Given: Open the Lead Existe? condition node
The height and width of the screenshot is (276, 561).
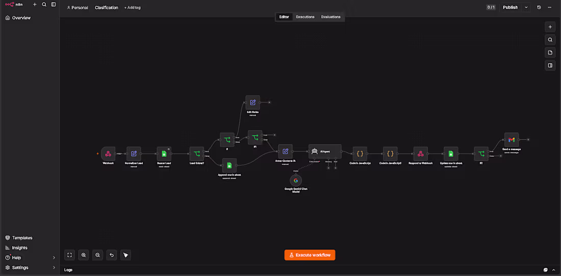Looking at the screenshot, I should pyautogui.click(x=197, y=154).
